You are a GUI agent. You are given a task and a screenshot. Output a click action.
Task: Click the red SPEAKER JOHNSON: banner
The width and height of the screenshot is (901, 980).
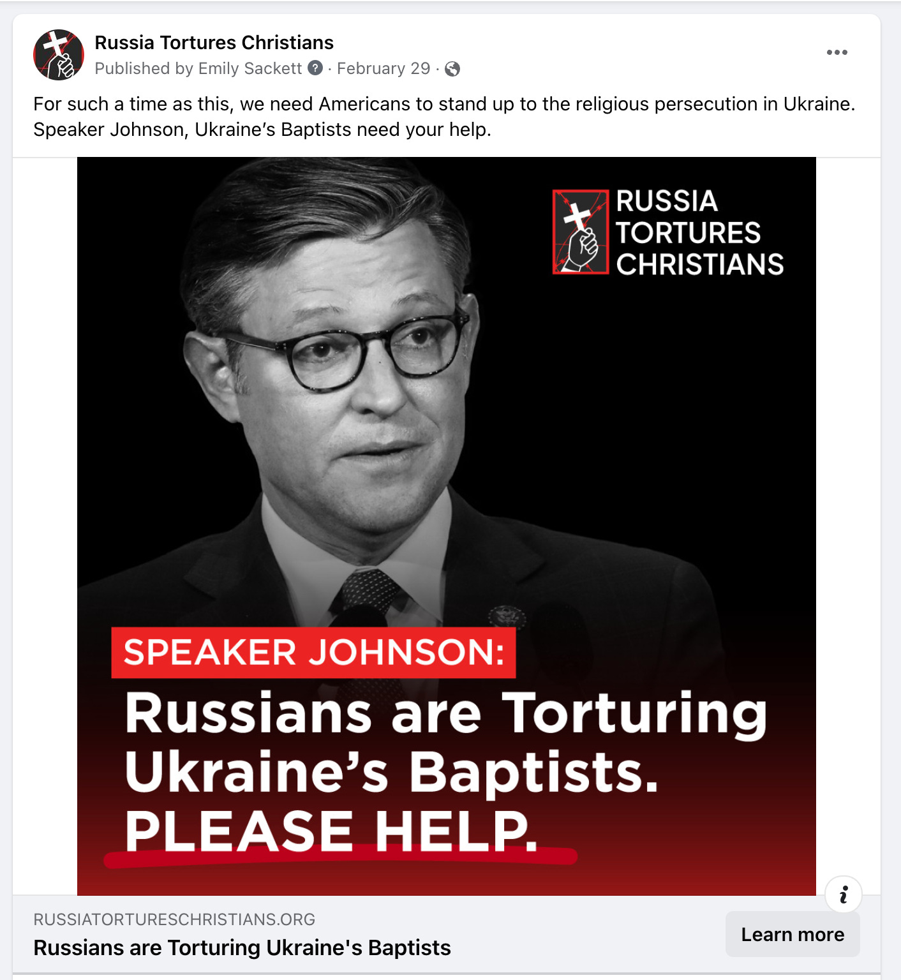click(x=313, y=653)
